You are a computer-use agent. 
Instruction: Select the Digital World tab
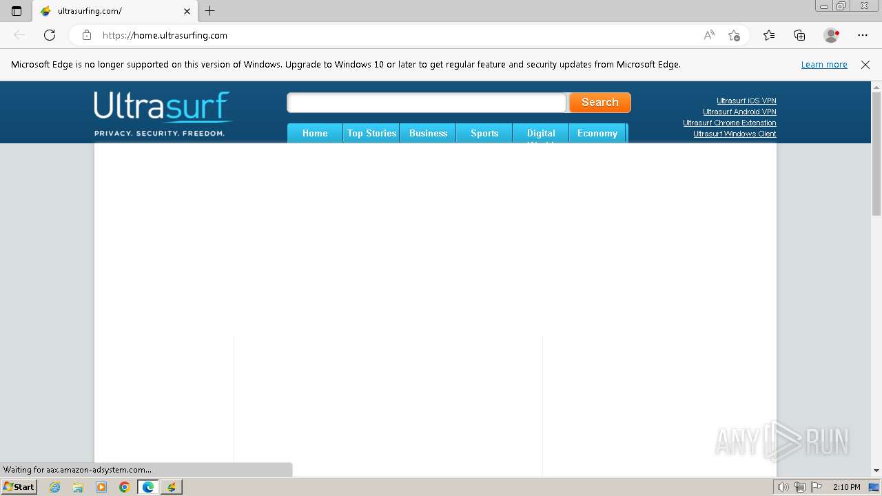(x=541, y=134)
